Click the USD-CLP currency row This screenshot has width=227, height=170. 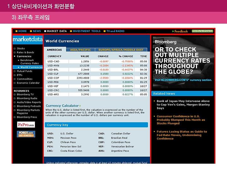click(97, 74)
